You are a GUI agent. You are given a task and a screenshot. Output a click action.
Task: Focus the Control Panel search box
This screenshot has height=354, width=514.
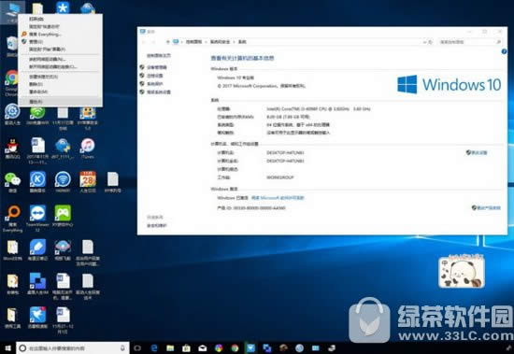click(x=469, y=42)
